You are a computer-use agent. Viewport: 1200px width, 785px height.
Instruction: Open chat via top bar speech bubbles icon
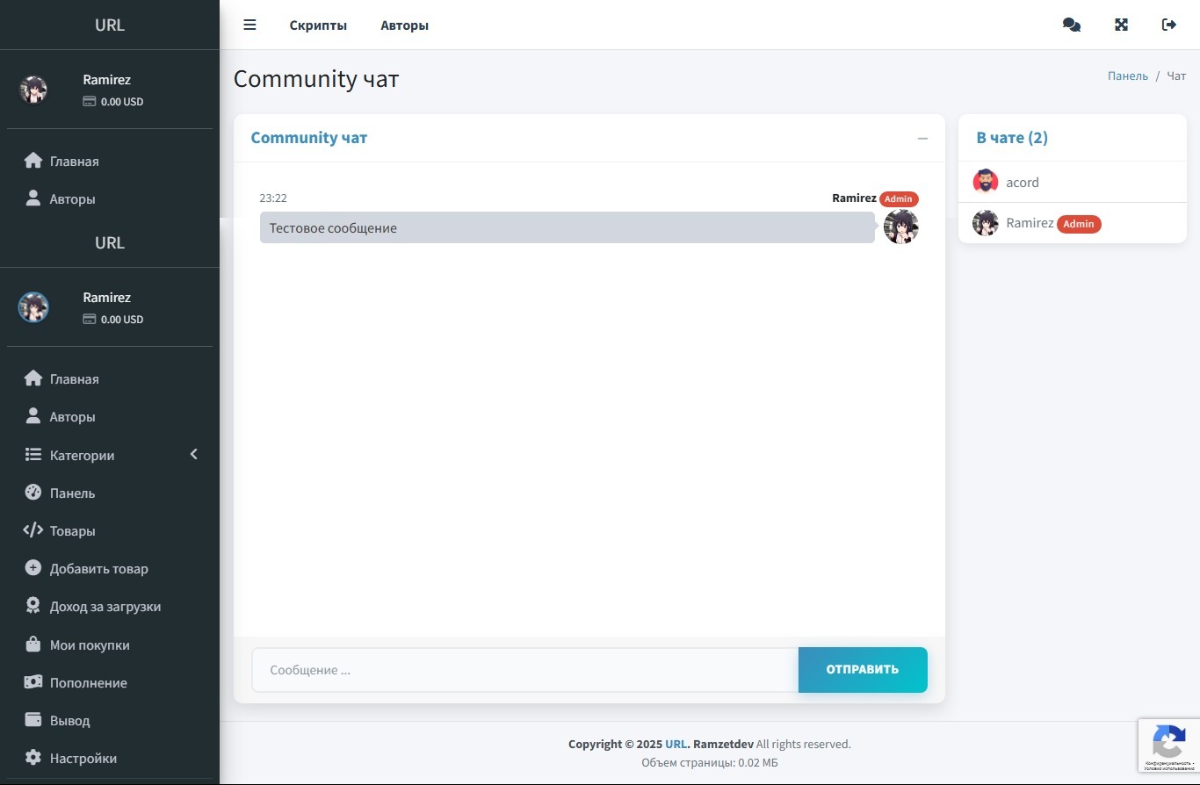pyautogui.click(x=1071, y=25)
